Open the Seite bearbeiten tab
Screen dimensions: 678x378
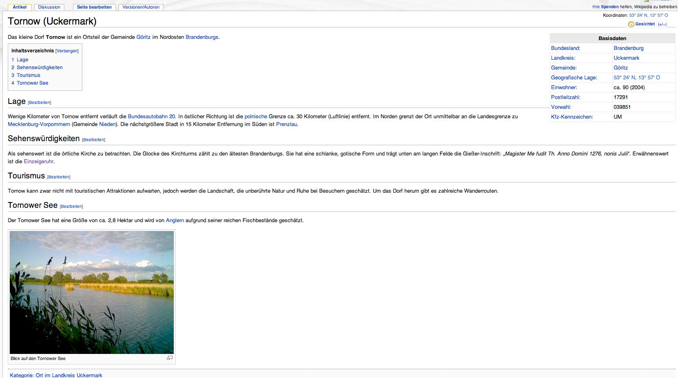click(x=94, y=7)
